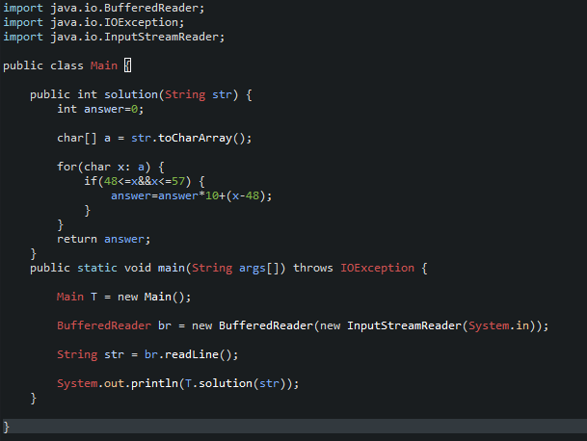Screen dimensions: 587x441
Task: Click the class name Main in the declaration
Action: click(x=104, y=65)
